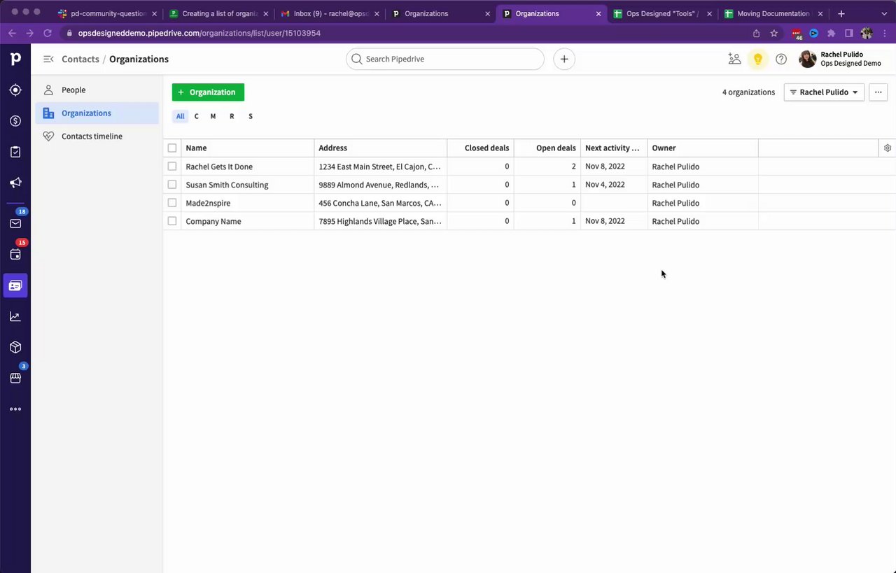Reload the page in browser
This screenshot has width=896, height=573.
tap(48, 33)
